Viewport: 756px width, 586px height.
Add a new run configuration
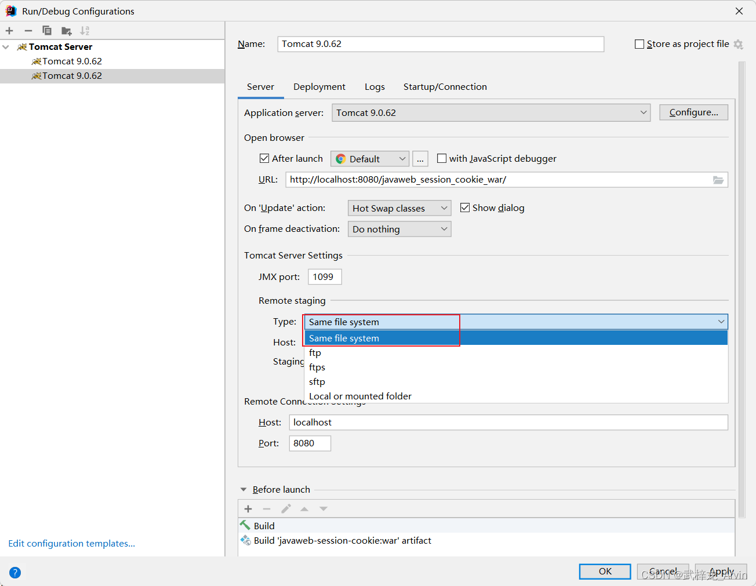pyautogui.click(x=9, y=30)
